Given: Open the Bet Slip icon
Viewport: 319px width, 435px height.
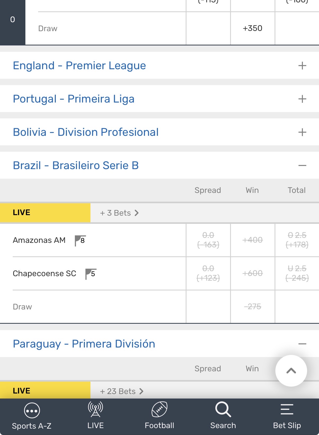Looking at the screenshot, I should point(287,410).
